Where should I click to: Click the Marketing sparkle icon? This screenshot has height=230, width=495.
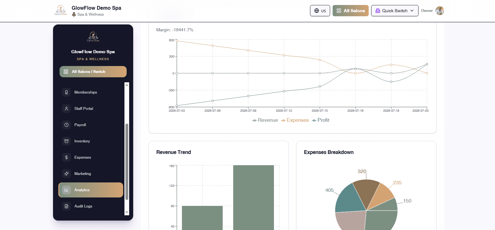(x=66, y=174)
